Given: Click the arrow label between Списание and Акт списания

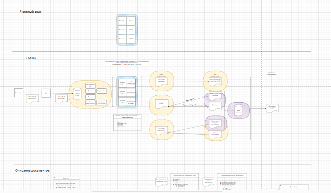Looking at the screenshot, I should click(195, 105).
